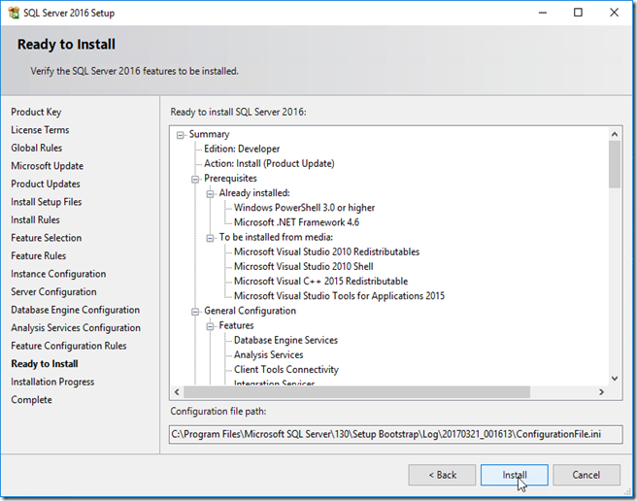Viewport: 637px width, 501px height.
Task: Minimize the setup window
Action: [543, 13]
